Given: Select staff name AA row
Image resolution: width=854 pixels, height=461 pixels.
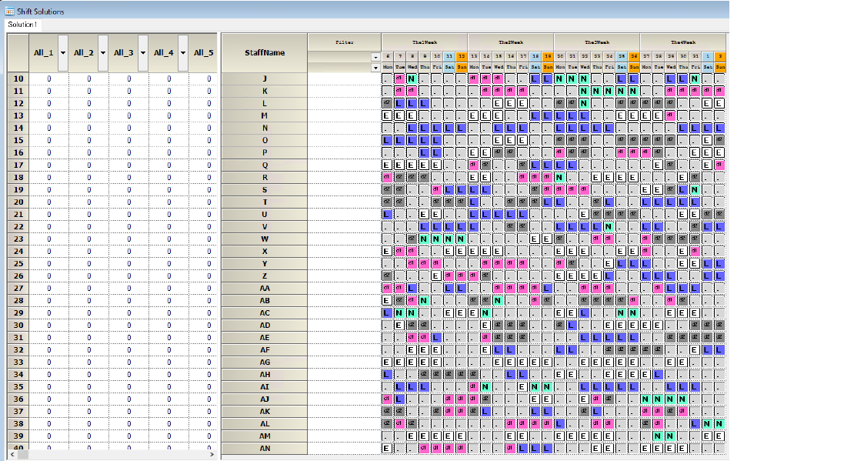Looking at the screenshot, I should (264, 289).
